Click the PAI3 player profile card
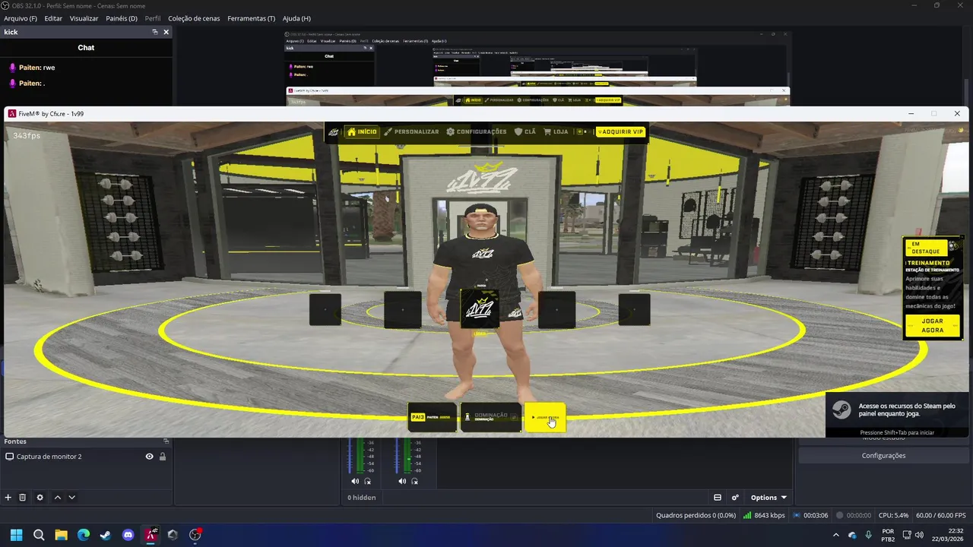The image size is (973, 547). (432, 417)
